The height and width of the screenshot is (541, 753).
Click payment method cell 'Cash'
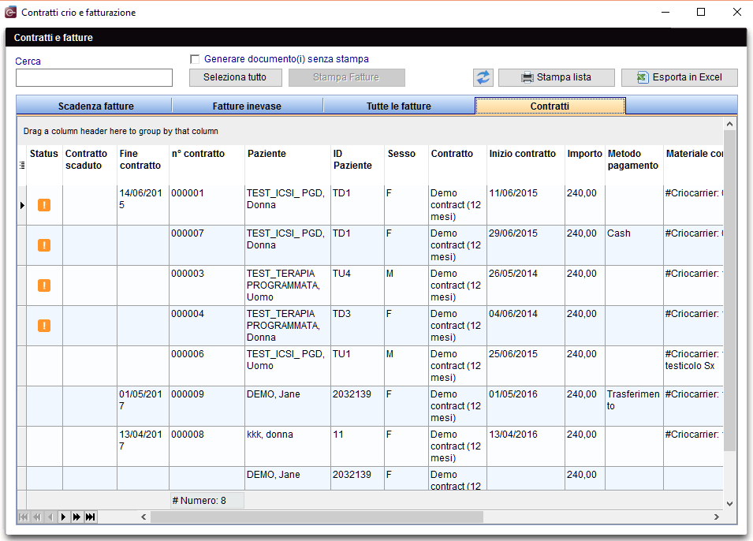(634, 245)
